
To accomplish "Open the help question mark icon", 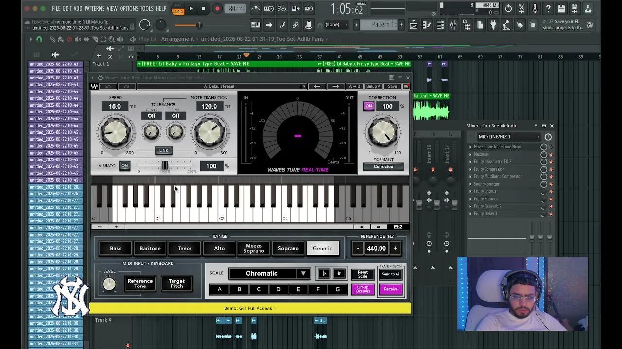I will pos(548,9).
